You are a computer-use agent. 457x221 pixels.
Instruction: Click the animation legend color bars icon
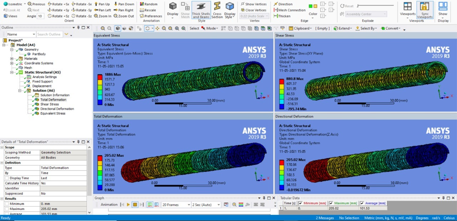tap(241, 205)
